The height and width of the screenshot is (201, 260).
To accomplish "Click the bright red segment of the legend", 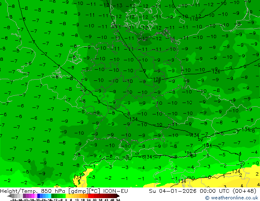I will click(91, 196).
